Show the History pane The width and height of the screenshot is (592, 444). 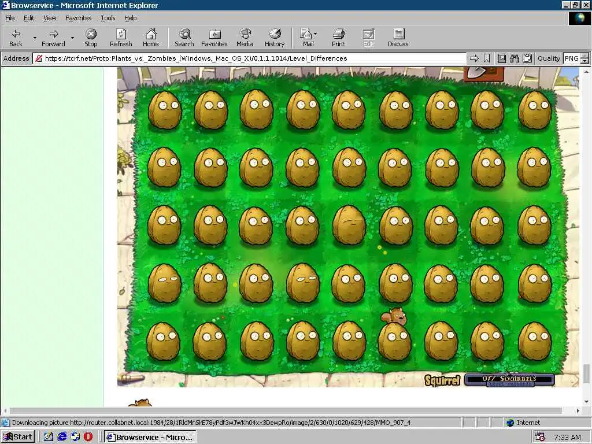[275, 38]
